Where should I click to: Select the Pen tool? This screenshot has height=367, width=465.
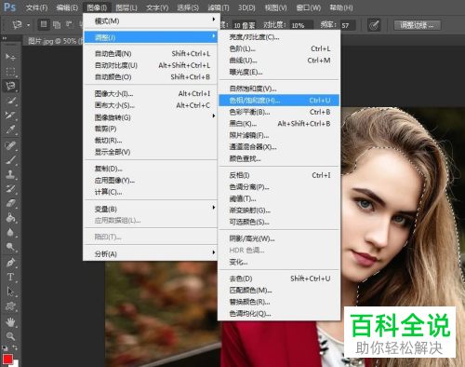10,263
